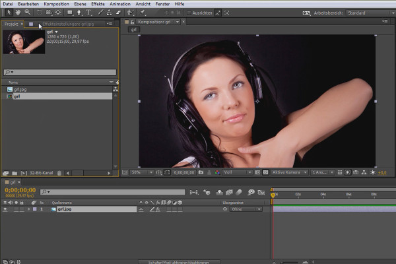Viewport: 396px width, 264px height.
Task: Open the 1 Ans... view layout dropdown
Action: pyautogui.click(x=323, y=172)
